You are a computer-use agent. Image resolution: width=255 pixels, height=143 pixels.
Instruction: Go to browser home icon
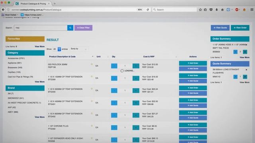coord(222,10)
